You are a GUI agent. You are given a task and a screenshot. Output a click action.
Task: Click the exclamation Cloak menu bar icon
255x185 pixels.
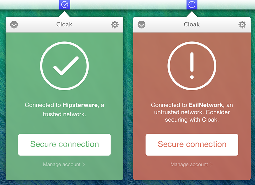(x=192, y=5)
